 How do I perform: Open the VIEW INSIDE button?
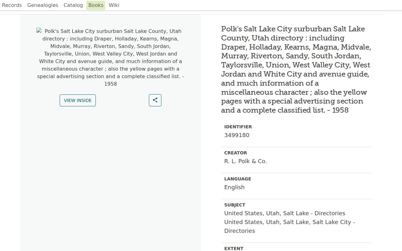pyautogui.click(x=78, y=100)
